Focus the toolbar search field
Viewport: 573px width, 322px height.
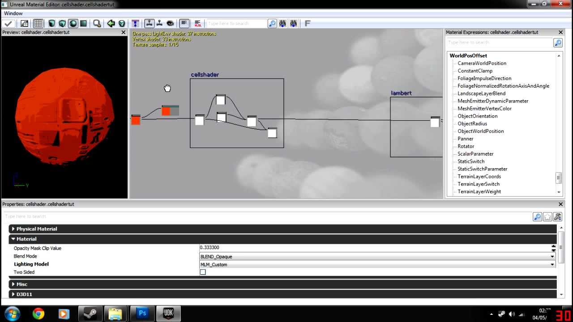point(236,23)
